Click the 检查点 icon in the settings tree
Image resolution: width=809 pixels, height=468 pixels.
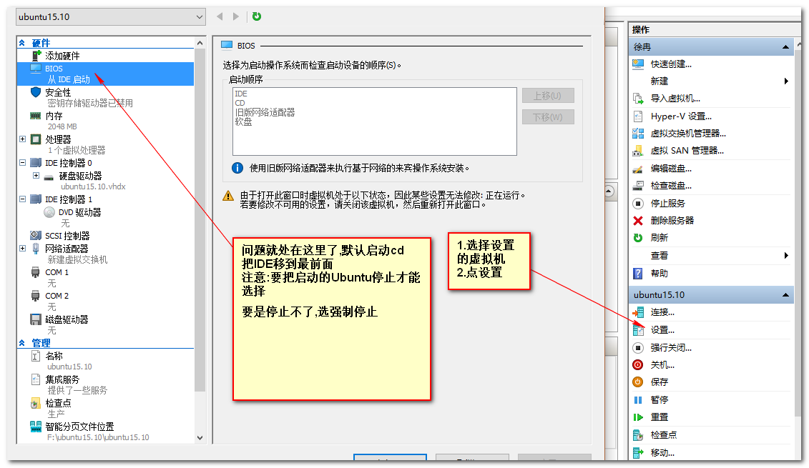pos(36,403)
